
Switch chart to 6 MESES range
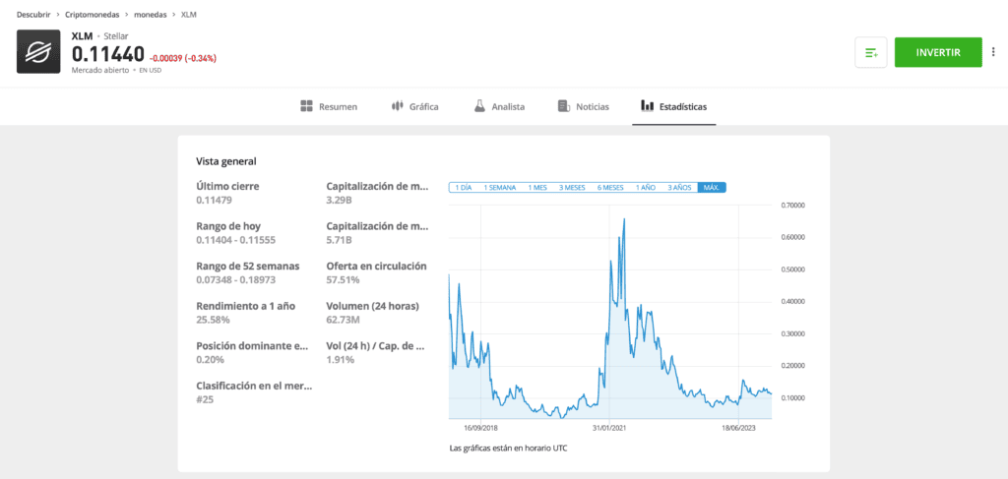pyautogui.click(x=610, y=188)
